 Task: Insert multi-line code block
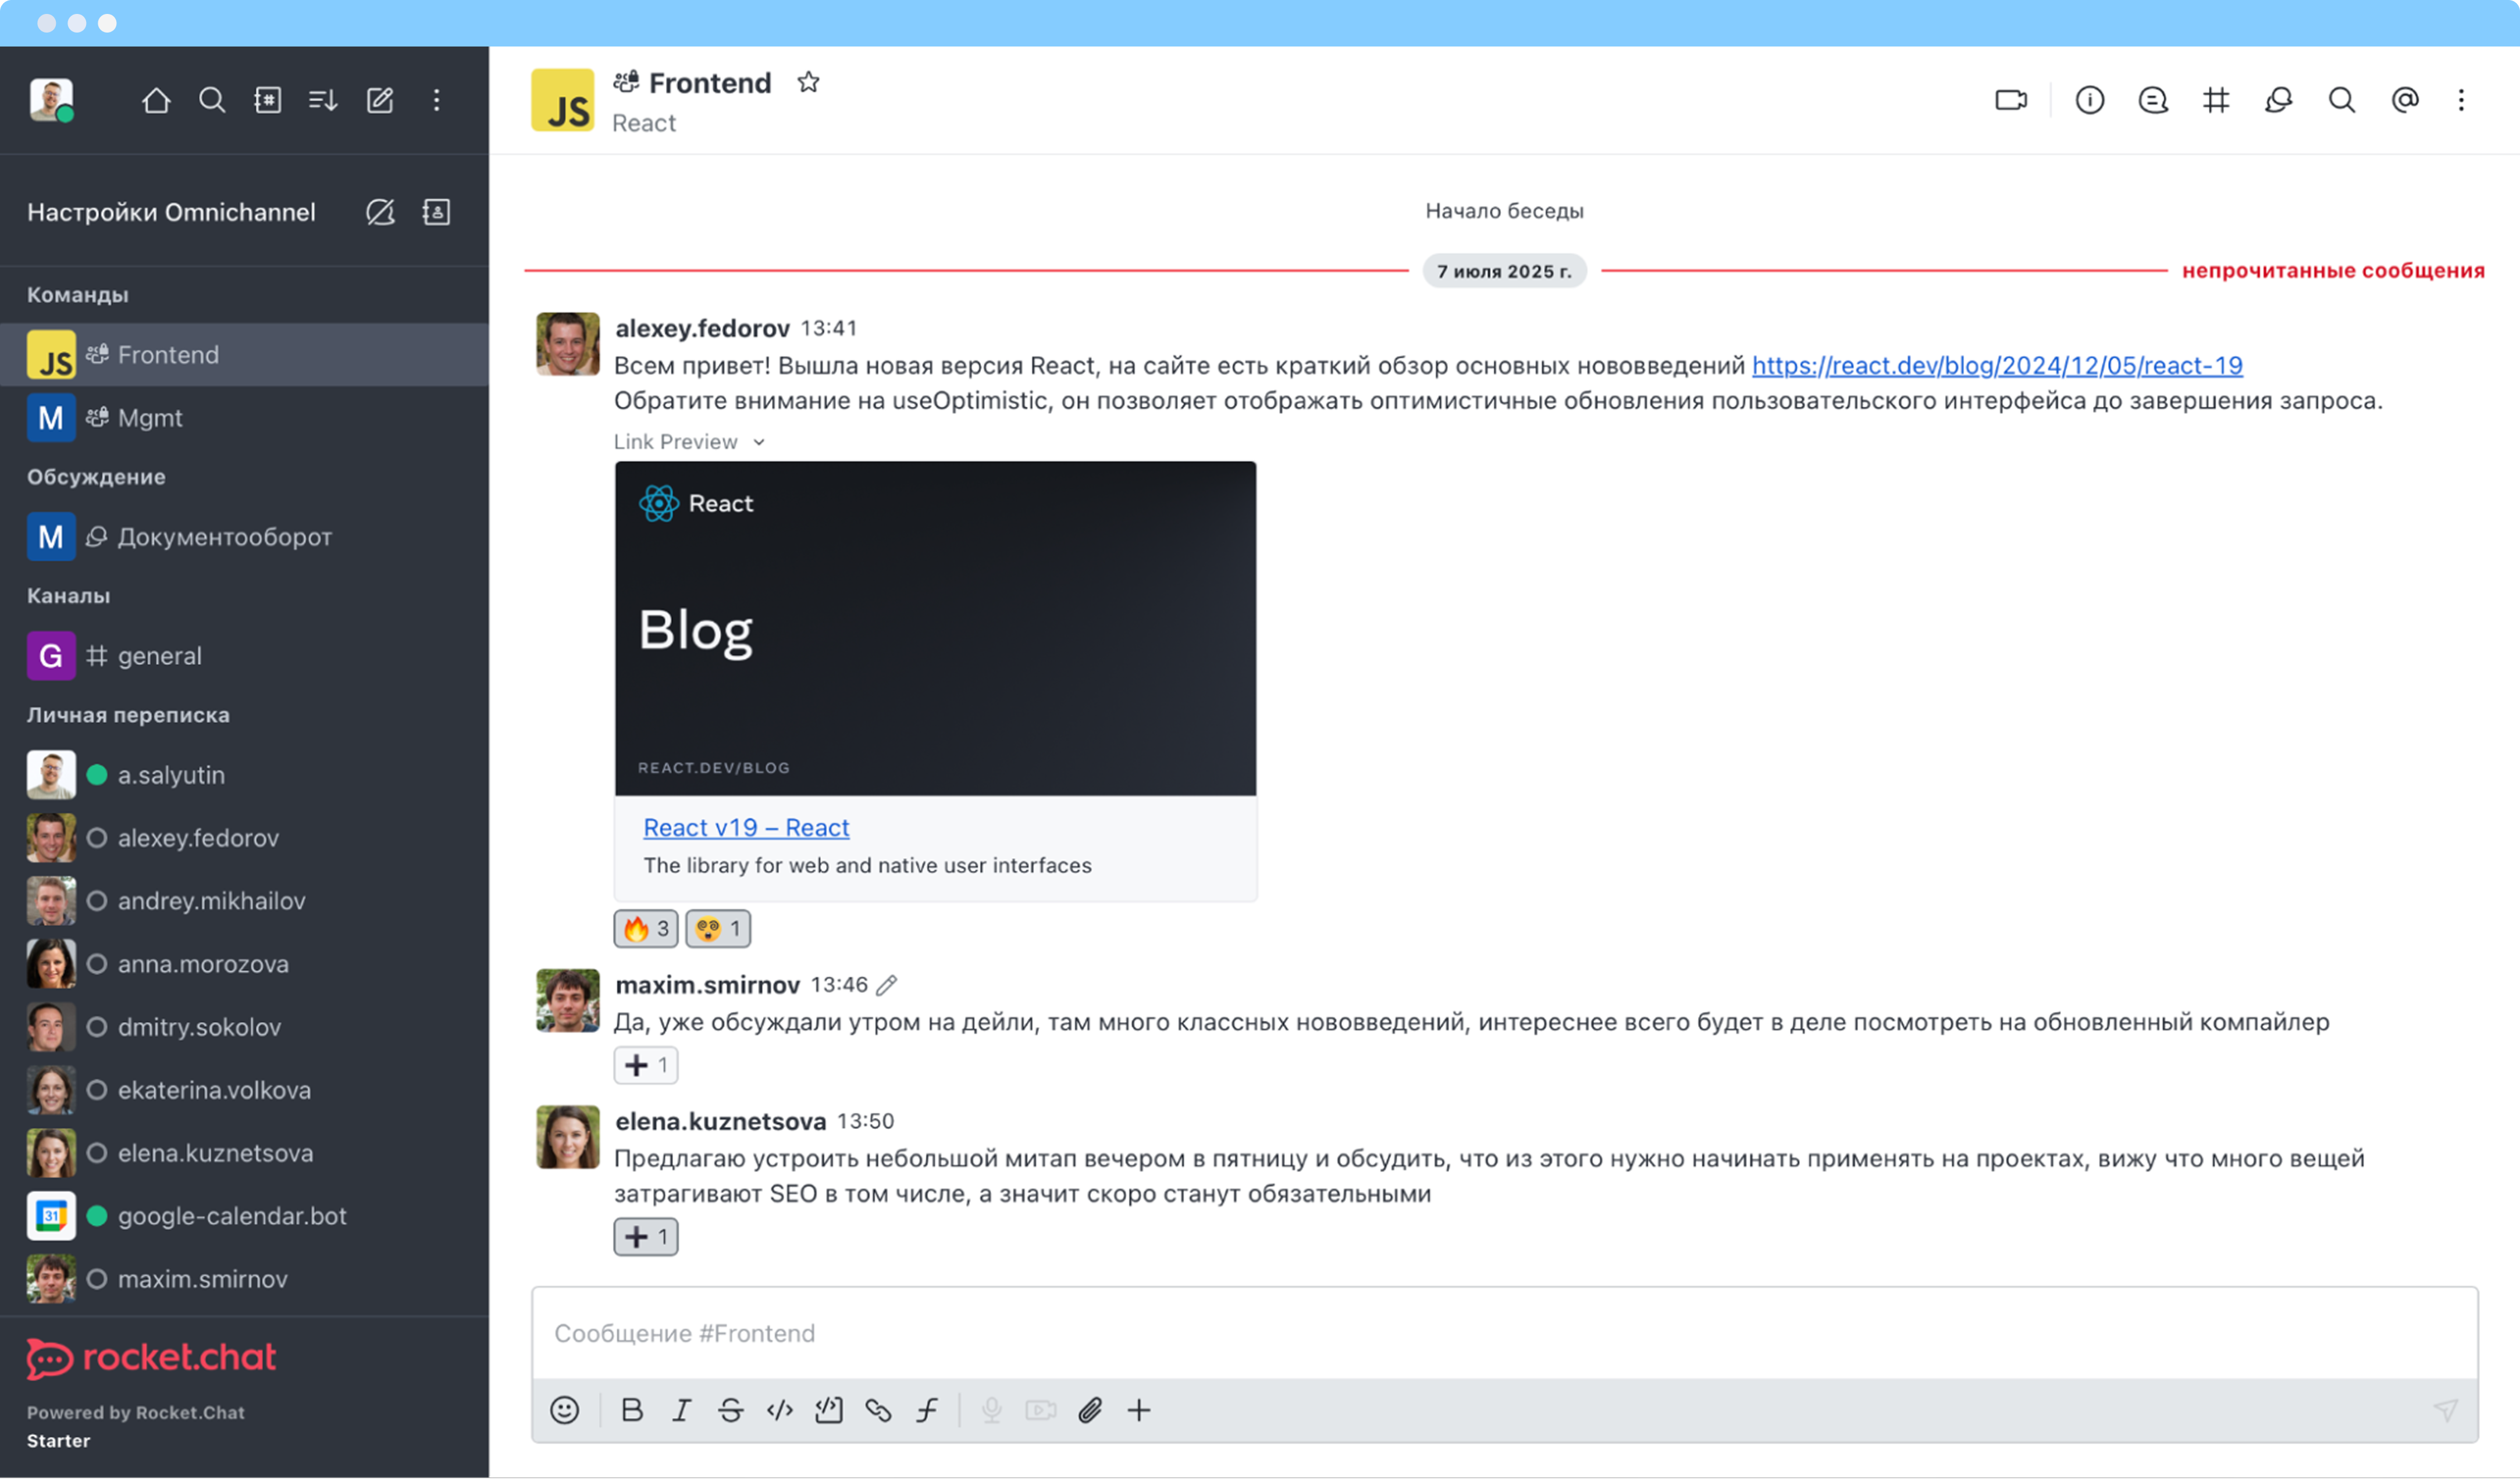point(829,1410)
